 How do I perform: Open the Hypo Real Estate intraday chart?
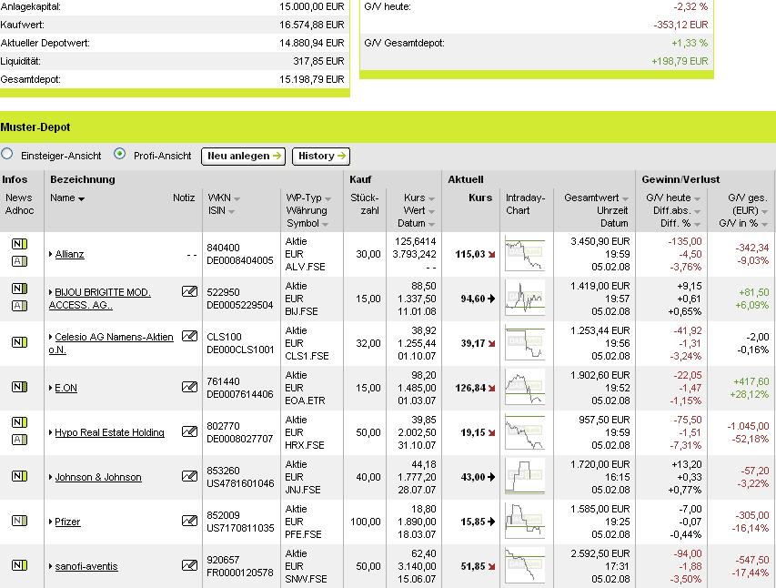pyautogui.click(x=525, y=432)
